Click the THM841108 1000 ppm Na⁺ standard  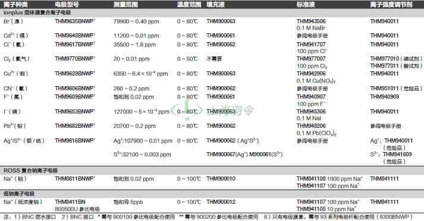point(329,179)
